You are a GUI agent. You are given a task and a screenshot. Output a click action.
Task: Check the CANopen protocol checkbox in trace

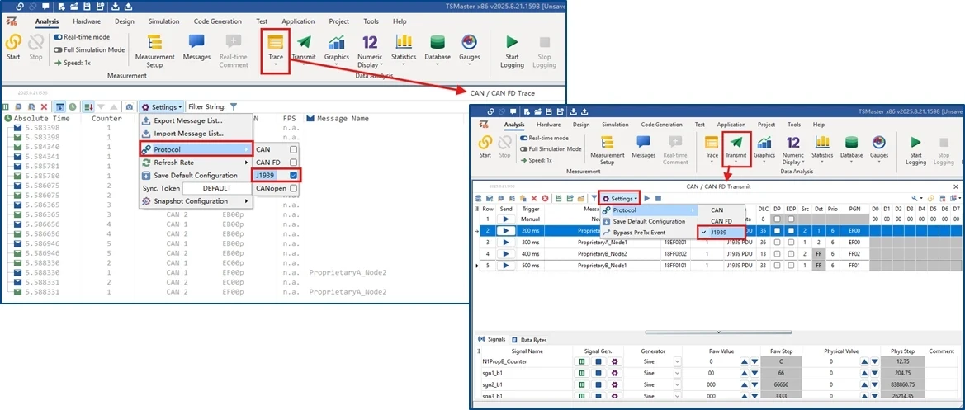[294, 188]
